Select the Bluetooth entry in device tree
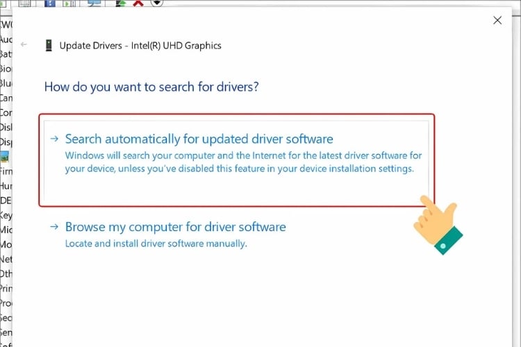The height and width of the screenshot is (347, 521). 6,83
